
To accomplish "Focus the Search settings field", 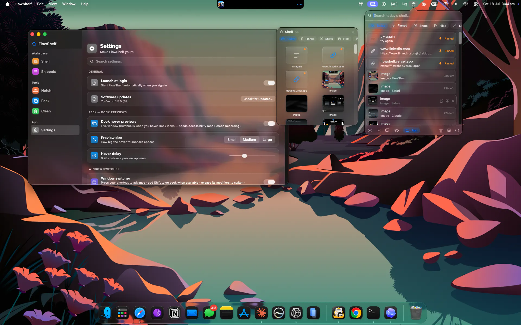I will tap(182, 61).
